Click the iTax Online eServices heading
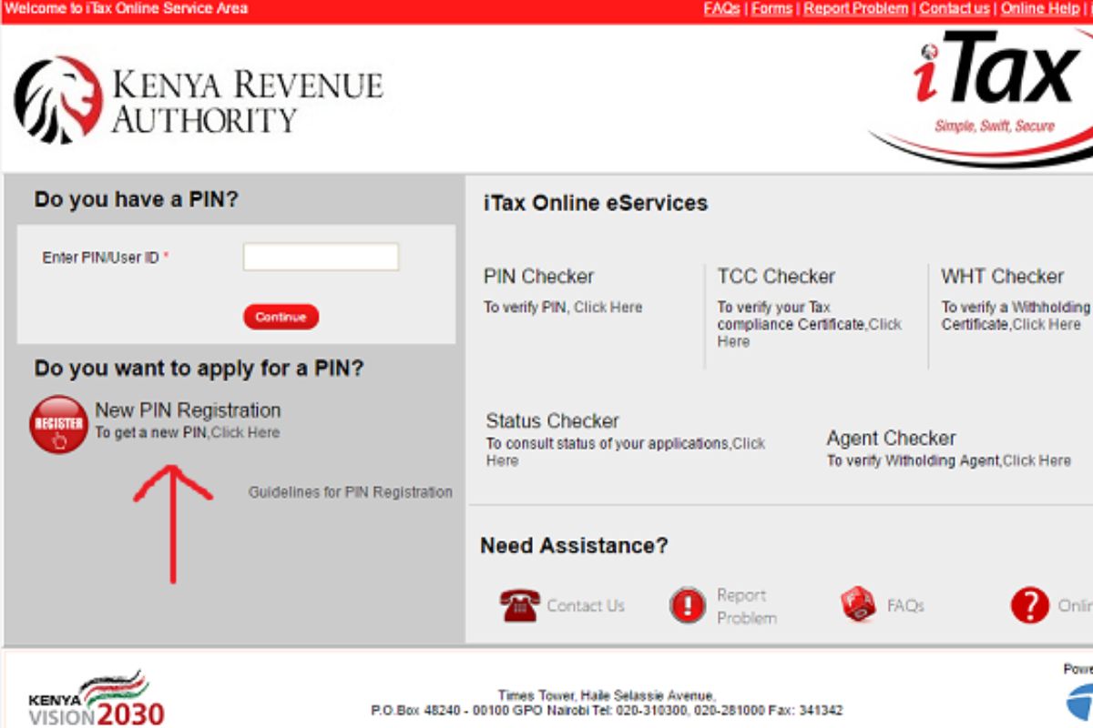 point(596,203)
